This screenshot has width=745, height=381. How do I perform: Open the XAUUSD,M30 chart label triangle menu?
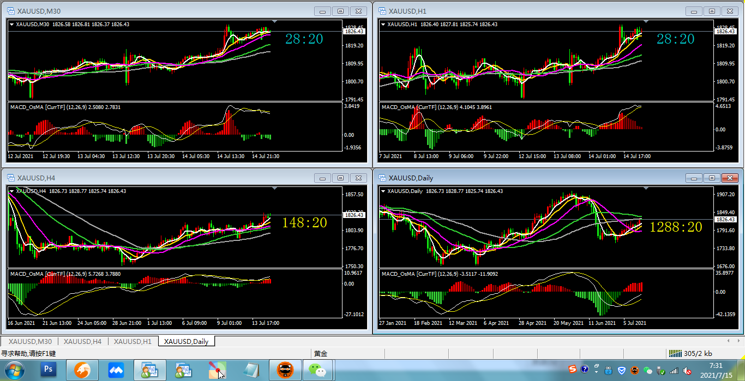click(12, 24)
